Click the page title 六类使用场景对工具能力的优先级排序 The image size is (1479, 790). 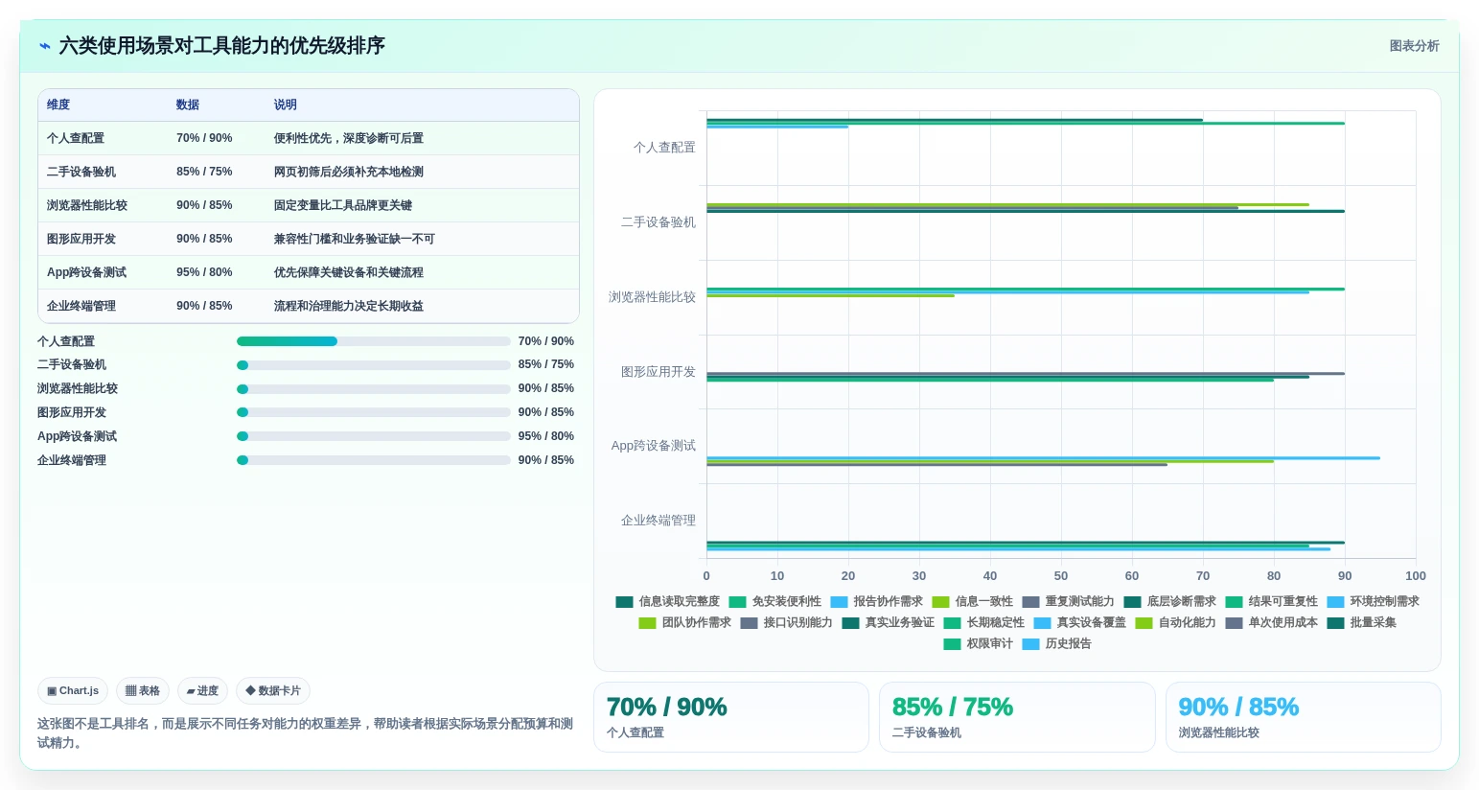[222, 46]
